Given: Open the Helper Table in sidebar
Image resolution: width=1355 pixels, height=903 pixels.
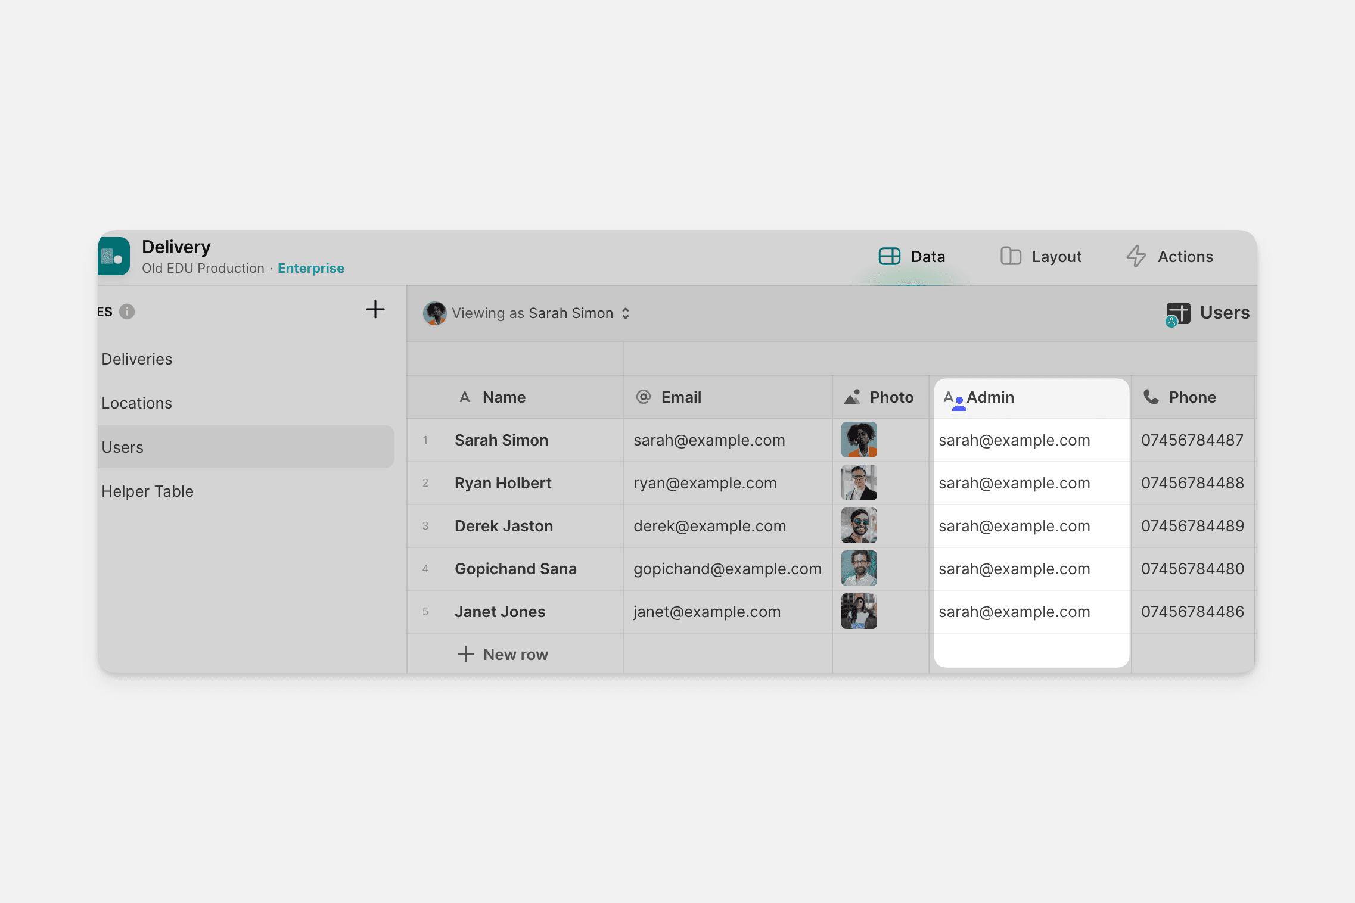Looking at the screenshot, I should [x=148, y=491].
